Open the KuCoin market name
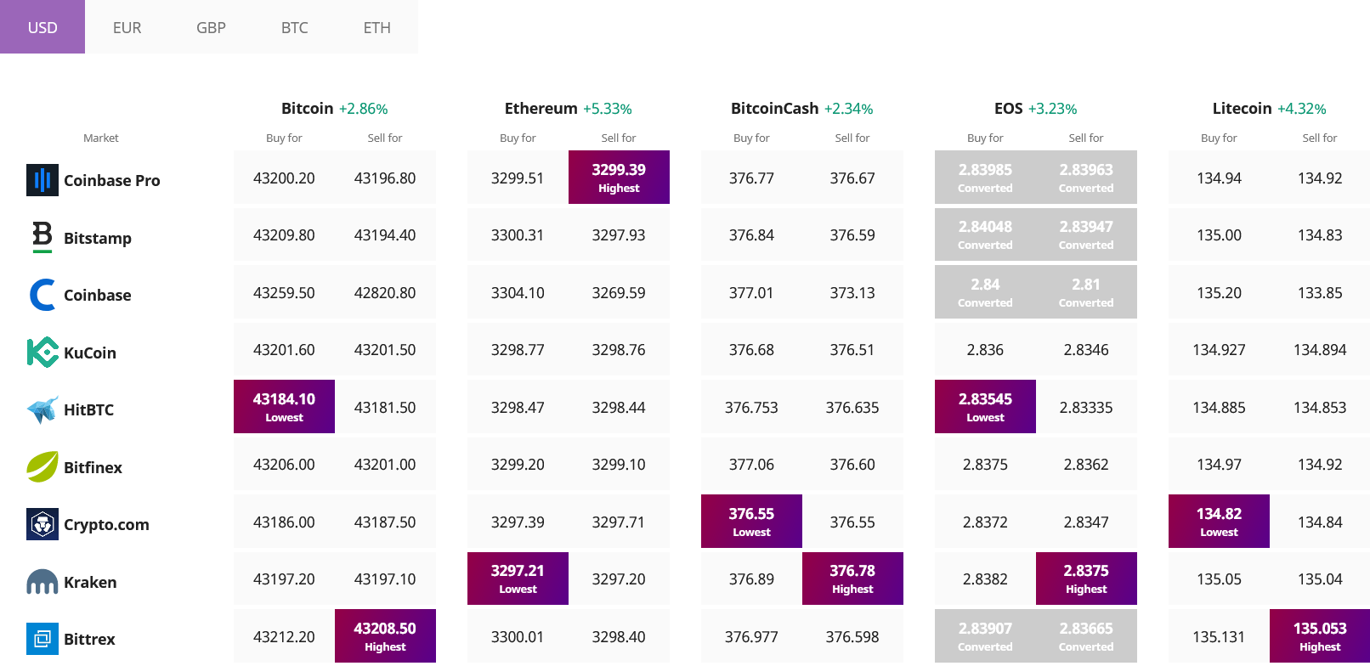 (90, 353)
